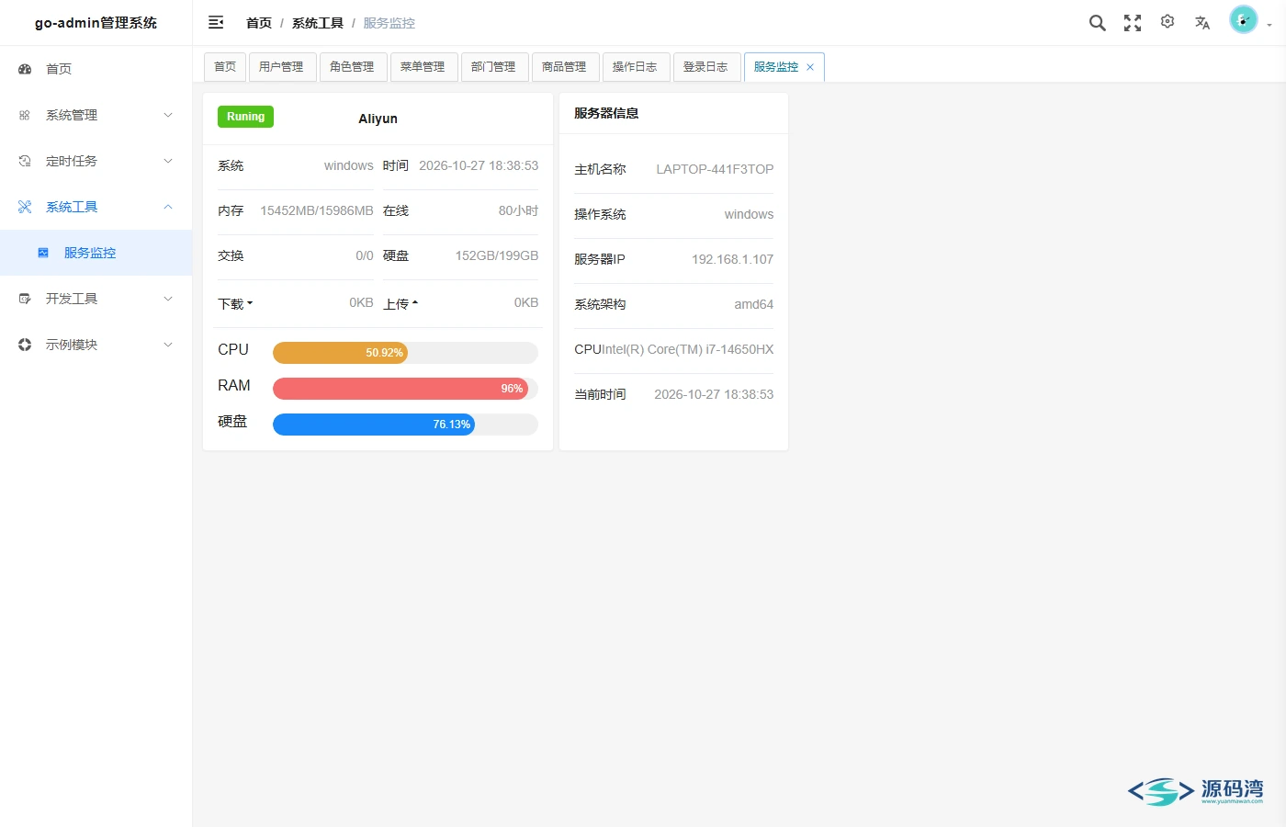Click the 下载 down arrow indicator
Image resolution: width=1286 pixels, height=827 pixels.
250,303
